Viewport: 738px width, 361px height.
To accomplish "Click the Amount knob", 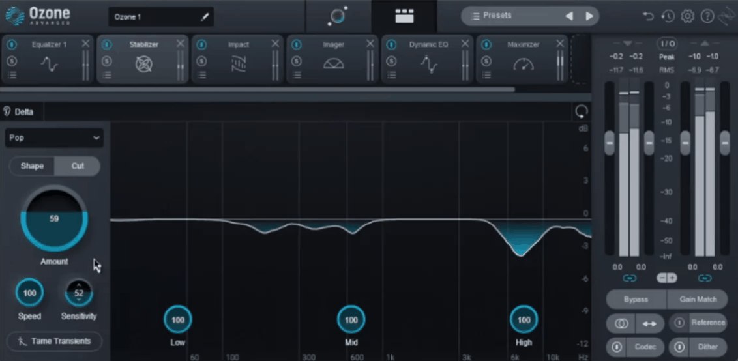I will 54,218.
